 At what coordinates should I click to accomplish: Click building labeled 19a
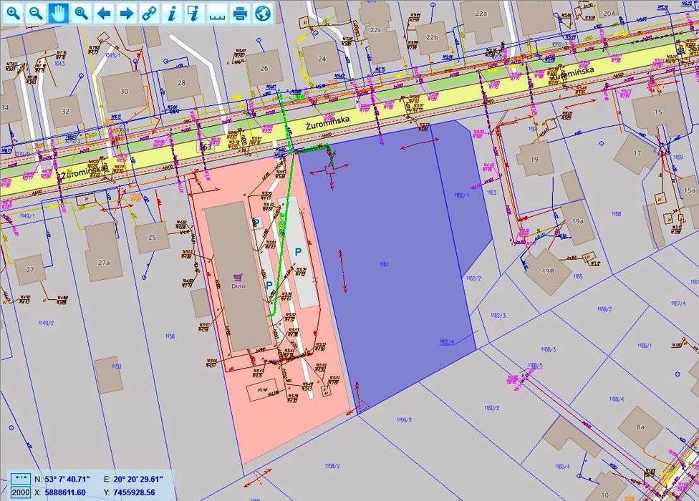pyautogui.click(x=578, y=221)
